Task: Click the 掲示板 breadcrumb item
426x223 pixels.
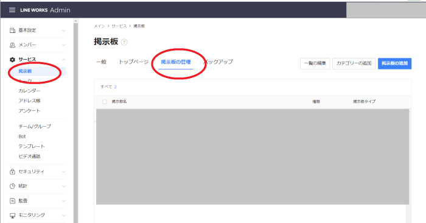Action: click(x=139, y=26)
